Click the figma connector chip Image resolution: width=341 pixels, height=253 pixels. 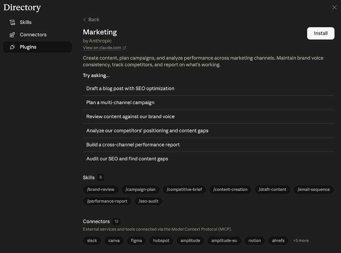[x=136, y=240]
